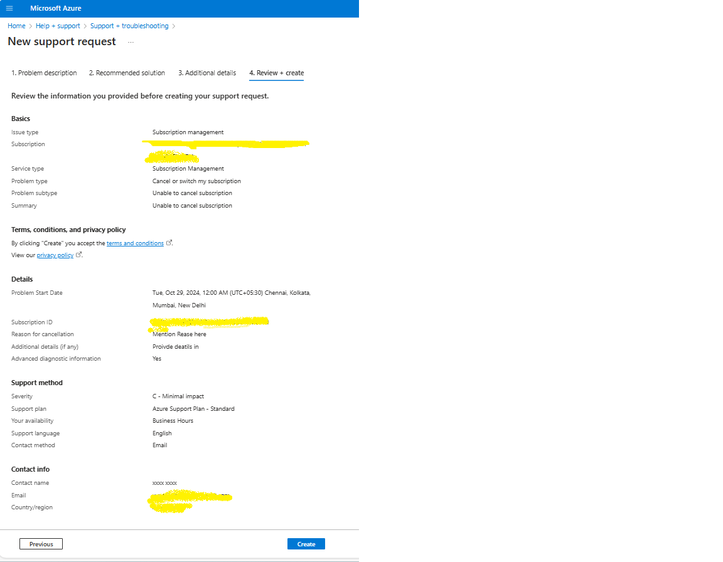This screenshot has width=723, height=562.
Task: Click the Create button
Action: click(x=306, y=544)
